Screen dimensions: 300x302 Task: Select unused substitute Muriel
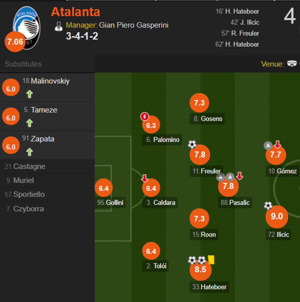pyautogui.click(x=24, y=180)
